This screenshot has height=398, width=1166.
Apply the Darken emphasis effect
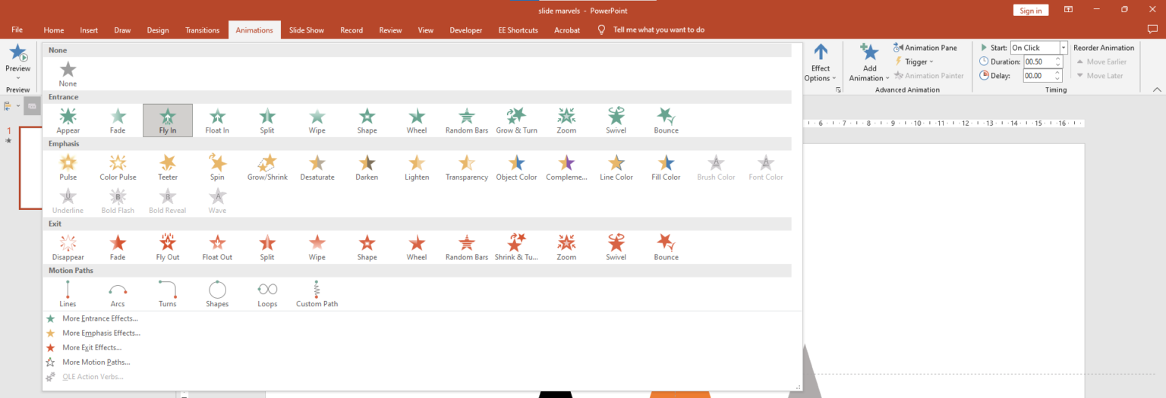coord(367,168)
